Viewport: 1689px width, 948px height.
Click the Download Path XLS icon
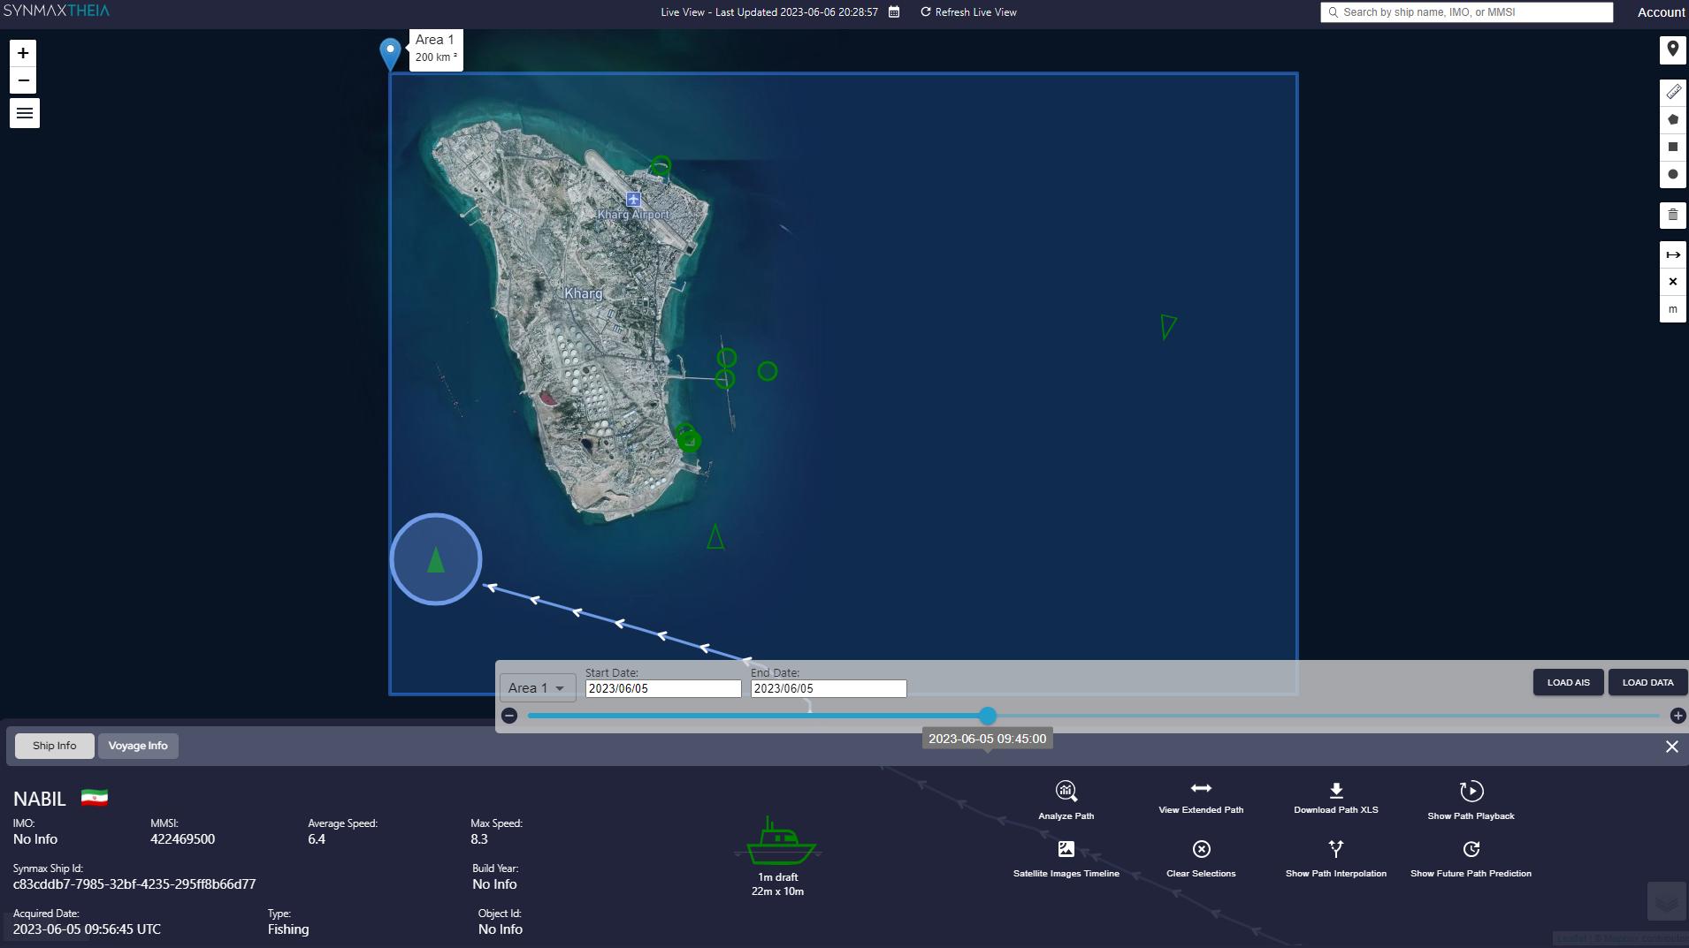pos(1335,791)
